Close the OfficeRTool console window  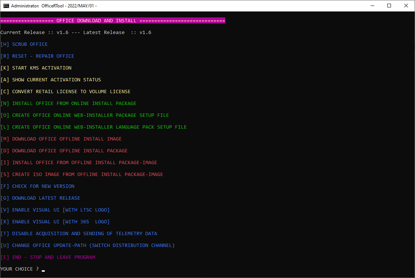[406, 6]
